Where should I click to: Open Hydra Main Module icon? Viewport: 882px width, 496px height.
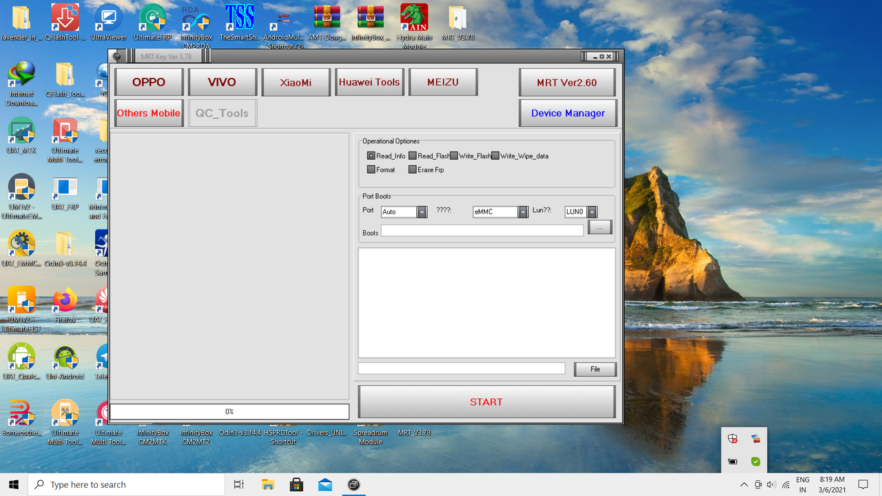(x=414, y=26)
